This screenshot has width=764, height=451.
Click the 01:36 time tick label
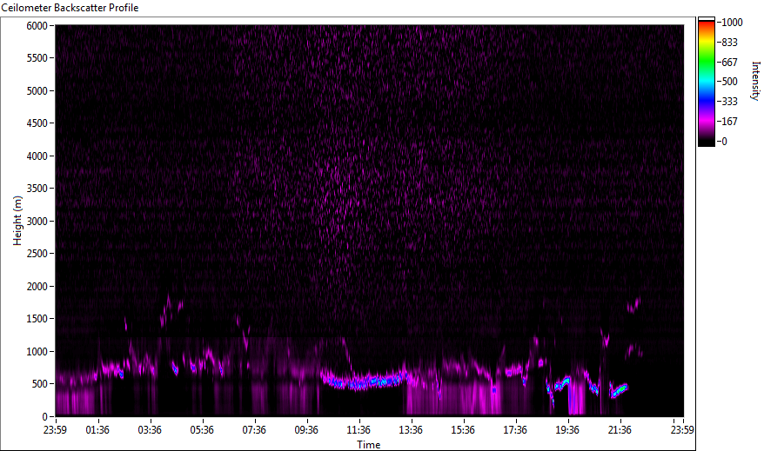pyautogui.click(x=98, y=430)
